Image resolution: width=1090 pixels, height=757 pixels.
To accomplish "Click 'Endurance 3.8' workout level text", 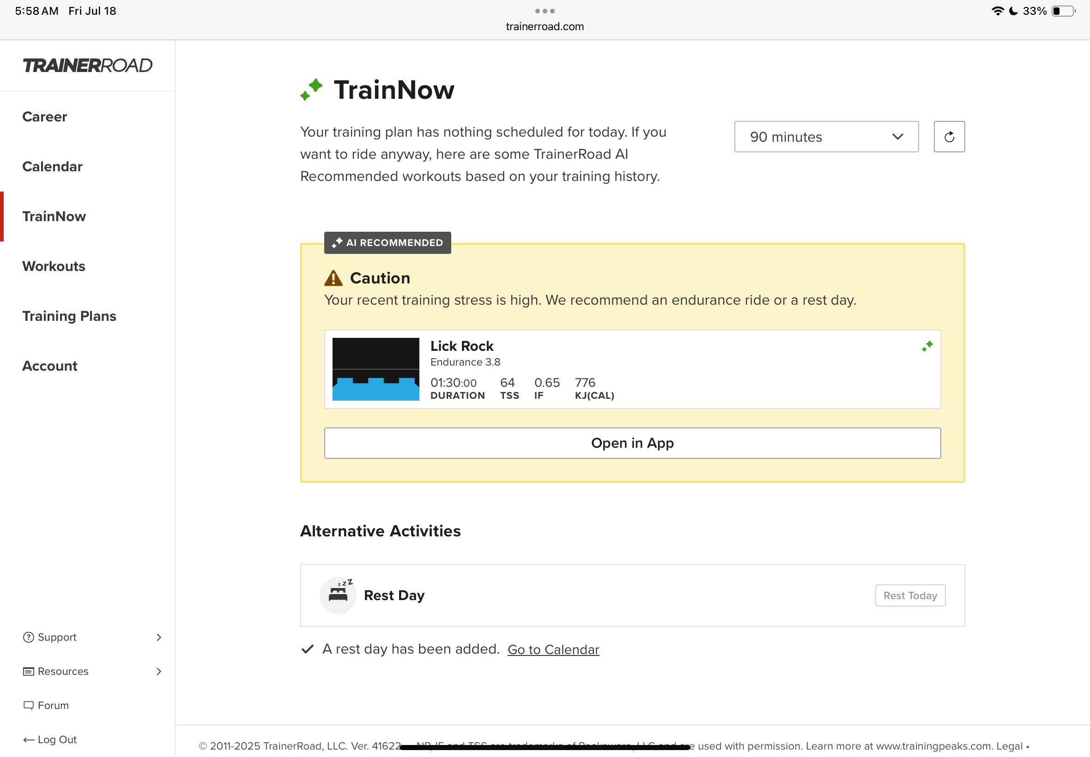I will coord(465,362).
